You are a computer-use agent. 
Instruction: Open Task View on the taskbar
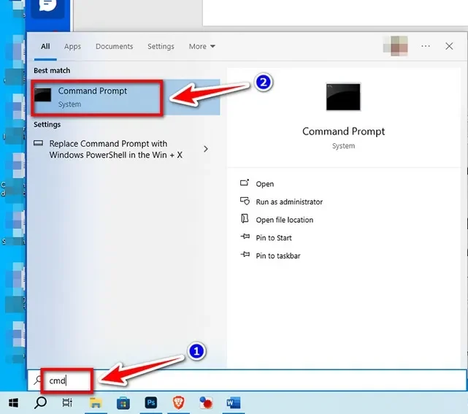67,402
